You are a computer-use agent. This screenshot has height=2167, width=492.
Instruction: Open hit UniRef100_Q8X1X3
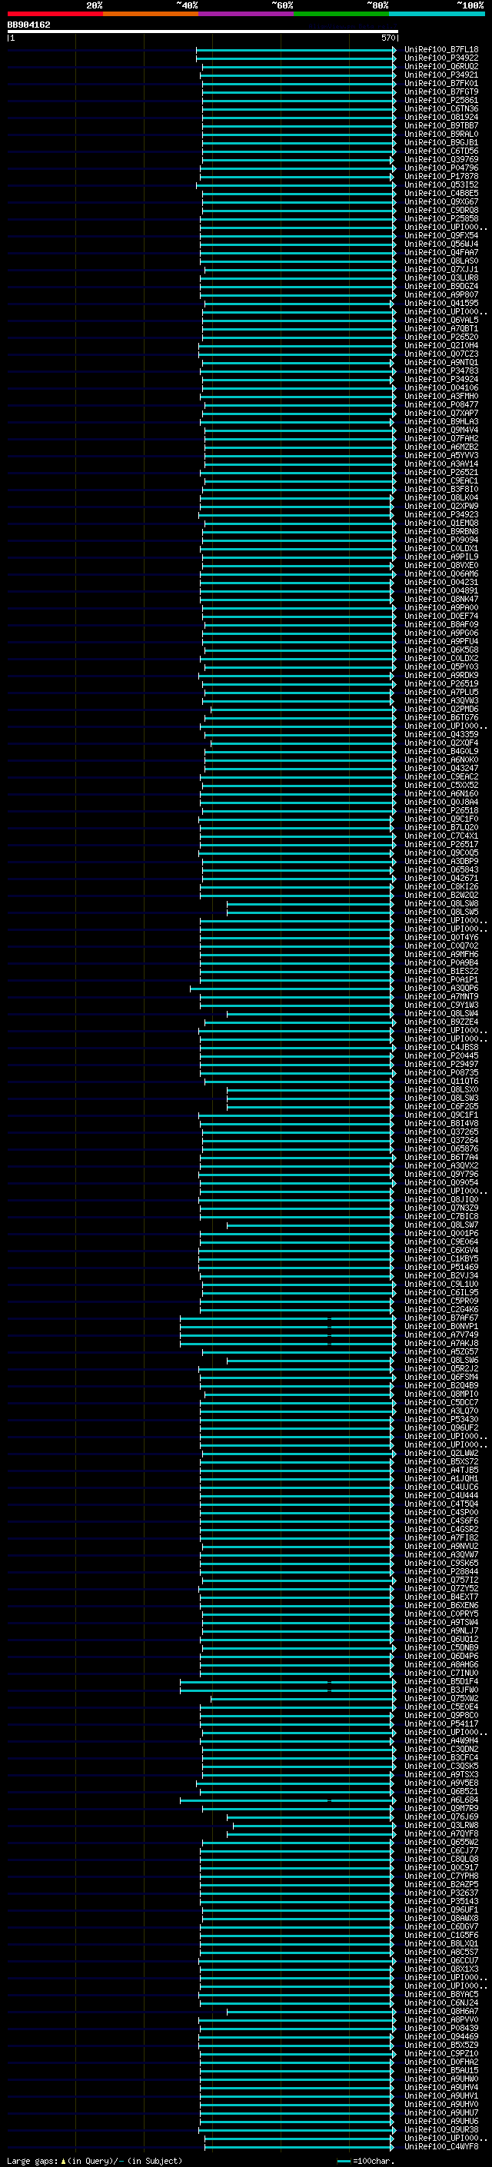(x=441, y=1969)
